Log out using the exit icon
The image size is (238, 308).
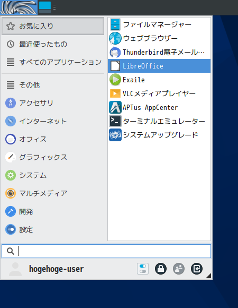pos(197,269)
